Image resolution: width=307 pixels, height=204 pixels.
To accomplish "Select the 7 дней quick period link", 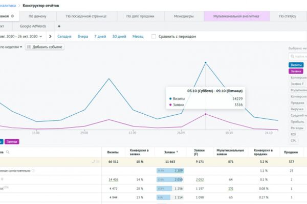I will tap(100, 37).
